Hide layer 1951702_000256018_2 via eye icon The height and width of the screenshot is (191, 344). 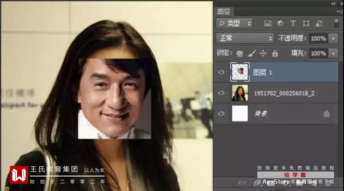(221, 93)
